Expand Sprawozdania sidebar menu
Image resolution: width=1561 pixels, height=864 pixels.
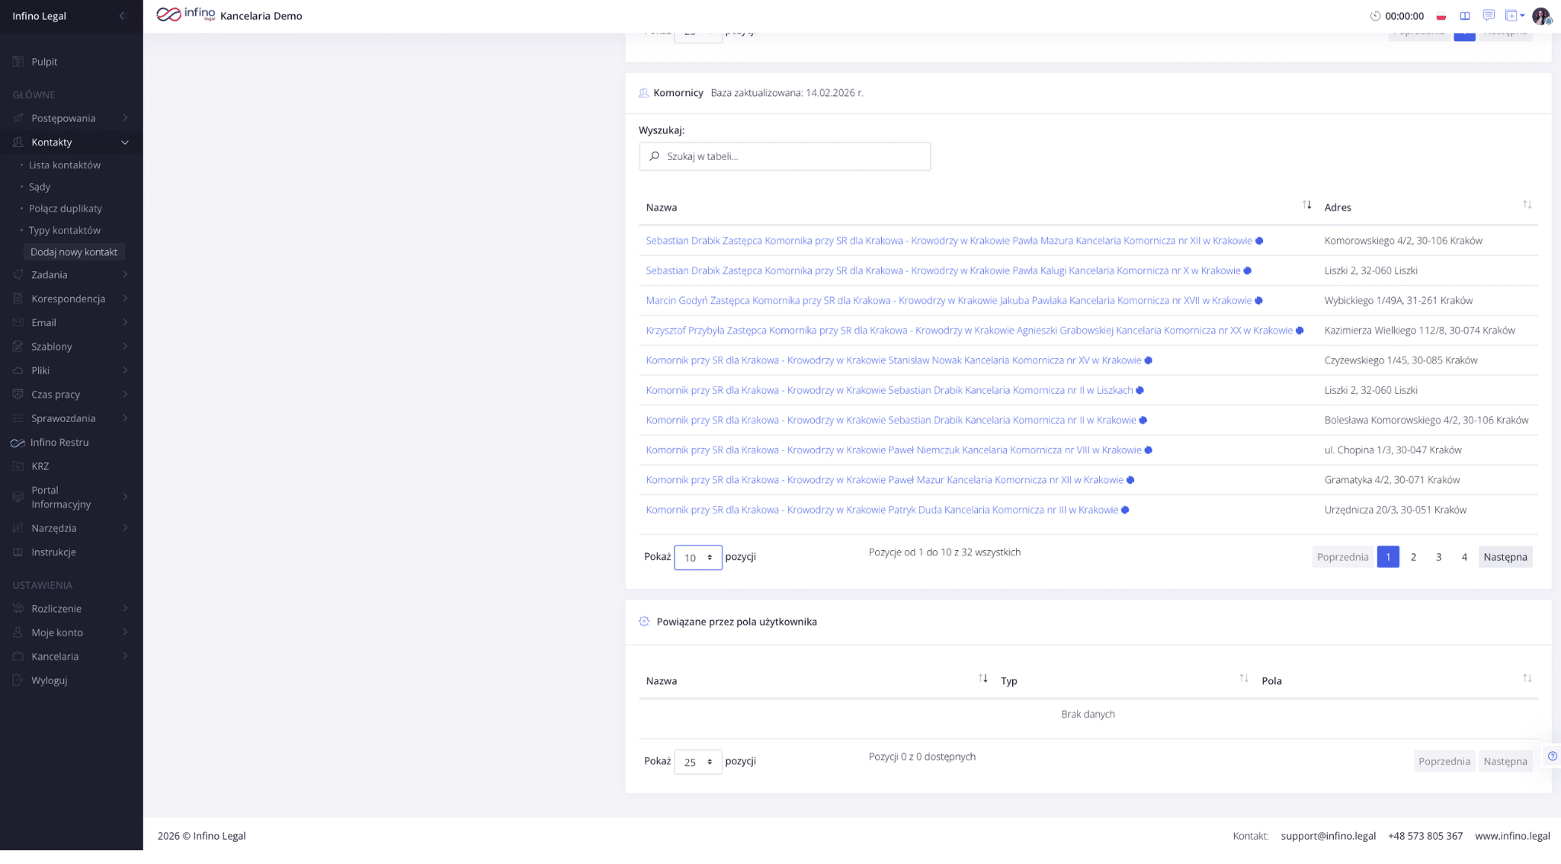click(x=71, y=419)
